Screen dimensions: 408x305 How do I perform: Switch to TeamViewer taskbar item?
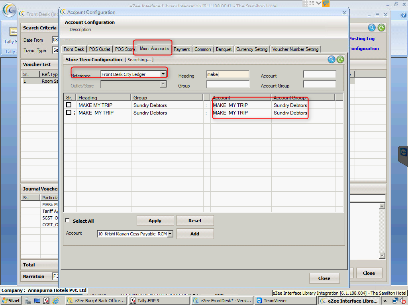click(285, 301)
